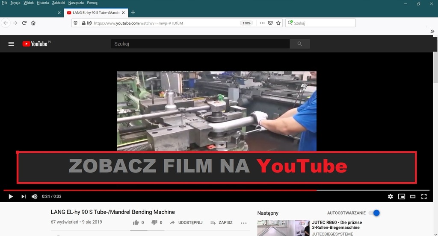Close the first blank browser tab
This screenshot has width=438, height=236.
pos(59,12)
